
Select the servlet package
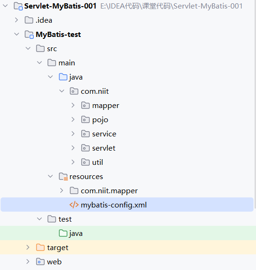[x=104, y=148]
